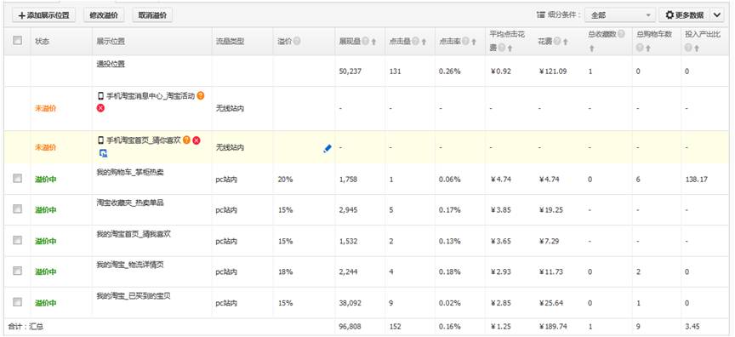Click the 138.17 ROI value
The width and height of the screenshot is (735, 337).
(x=696, y=179)
